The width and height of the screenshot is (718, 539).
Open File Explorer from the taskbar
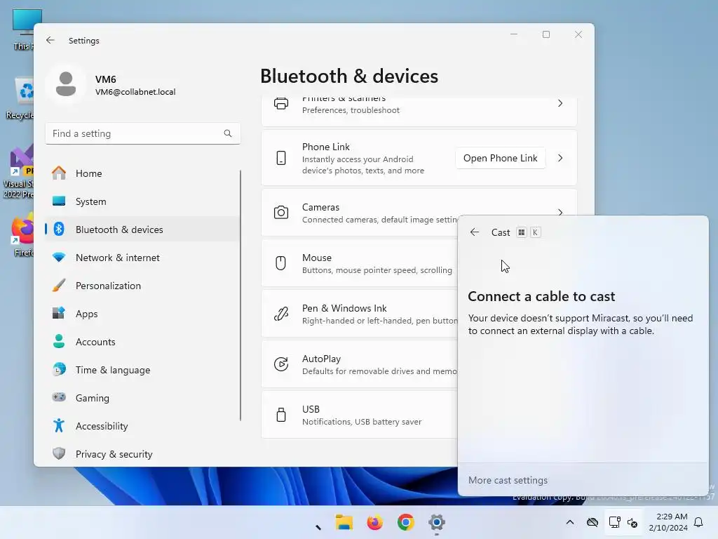coord(344,522)
